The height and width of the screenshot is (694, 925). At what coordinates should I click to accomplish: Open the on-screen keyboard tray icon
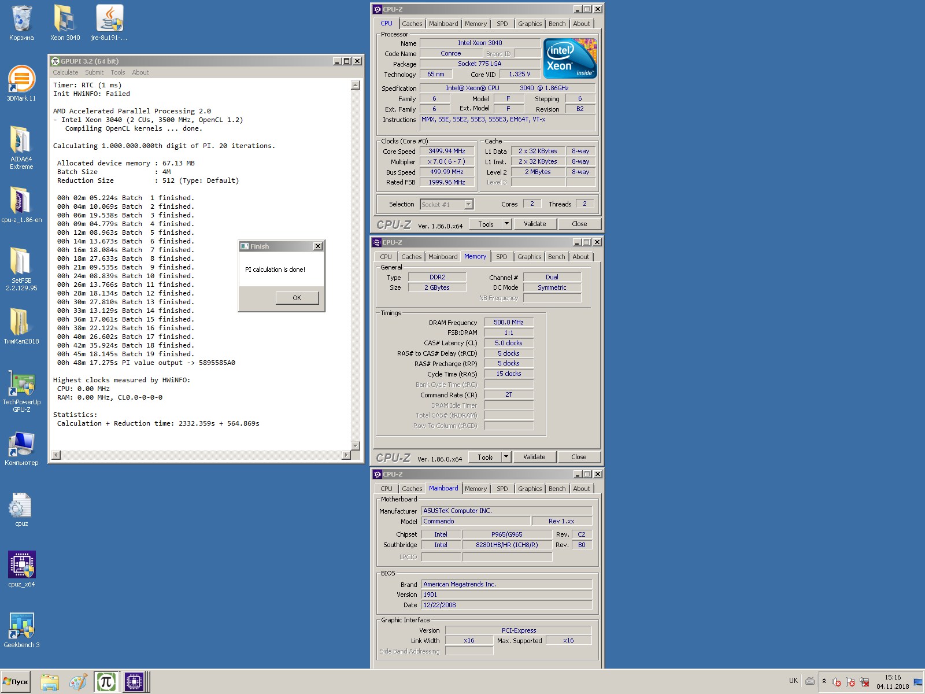810,681
